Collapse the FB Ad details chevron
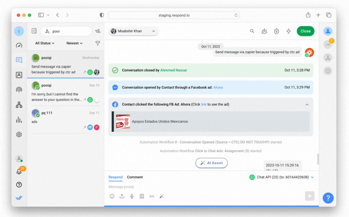 tap(307, 104)
